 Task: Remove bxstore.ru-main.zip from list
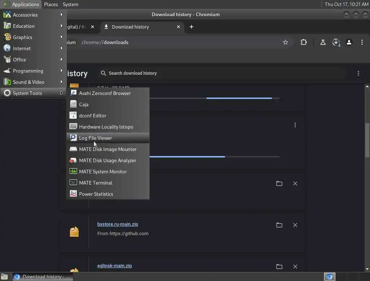[295, 225]
